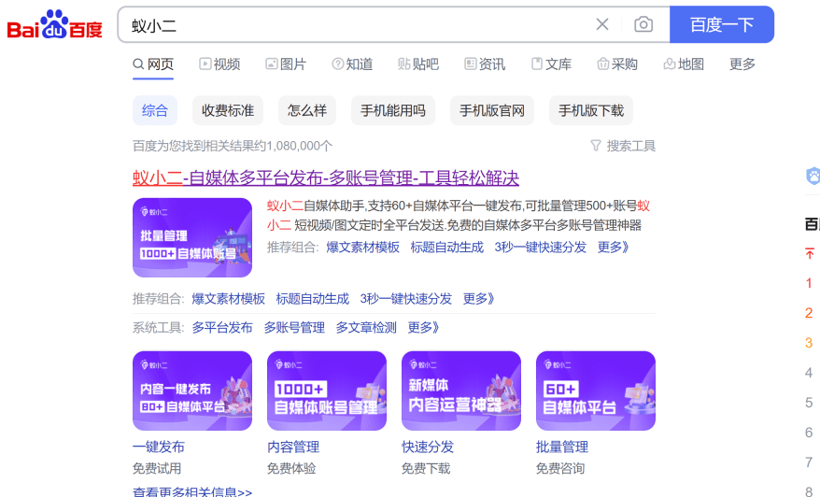Open the 文库 tab

pyautogui.click(x=551, y=64)
